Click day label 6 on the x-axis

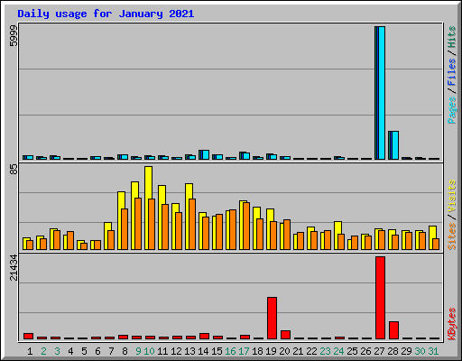coord(97,351)
